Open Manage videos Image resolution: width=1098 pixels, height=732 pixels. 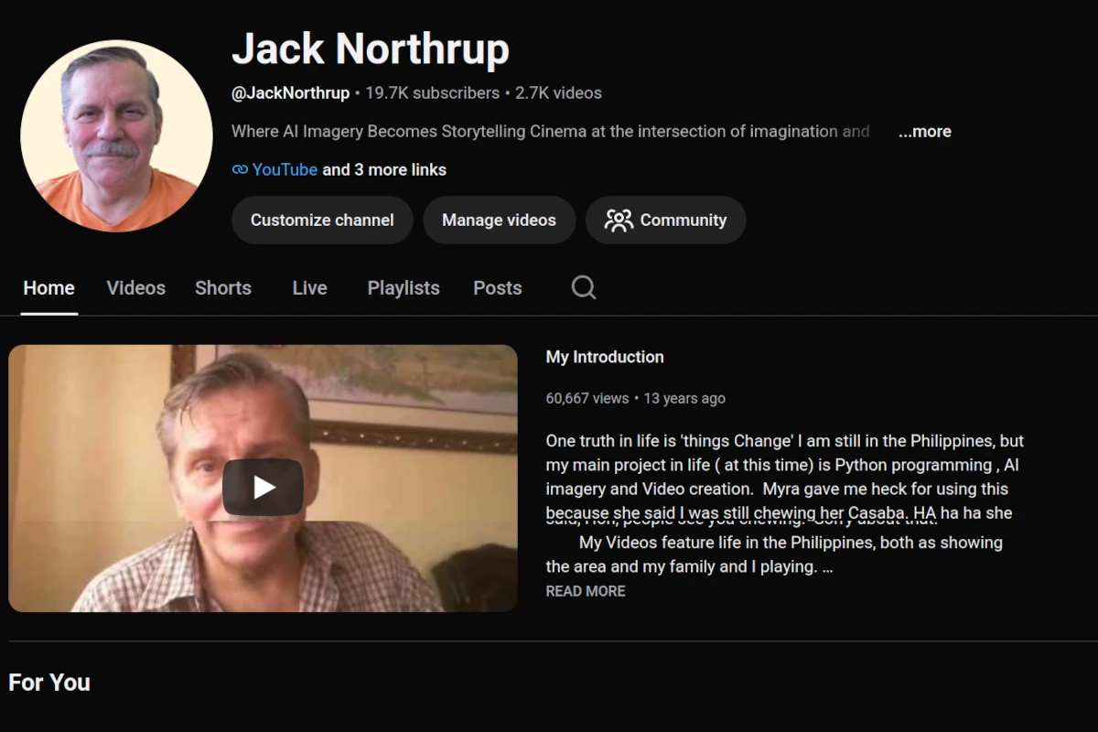(499, 221)
